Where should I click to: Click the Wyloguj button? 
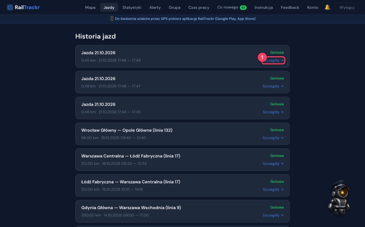(347, 7)
